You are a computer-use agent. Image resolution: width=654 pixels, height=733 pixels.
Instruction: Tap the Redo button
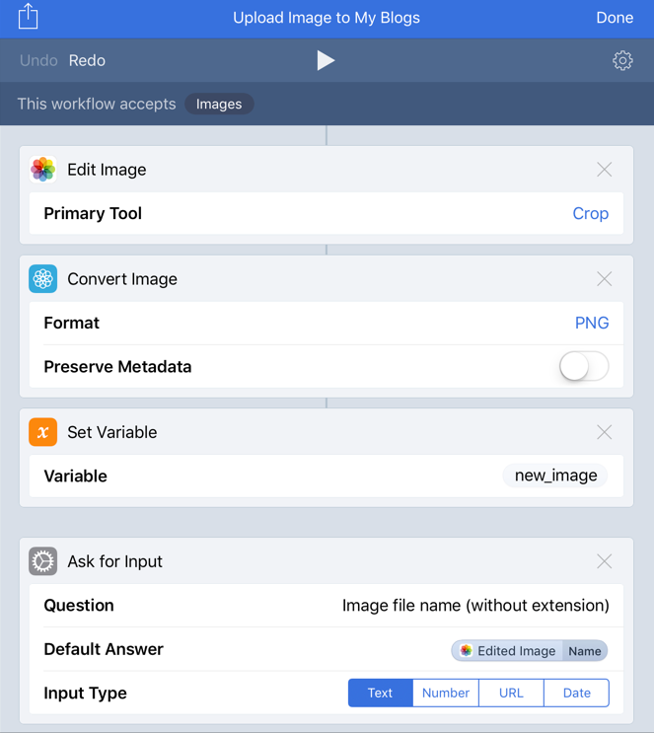(87, 61)
